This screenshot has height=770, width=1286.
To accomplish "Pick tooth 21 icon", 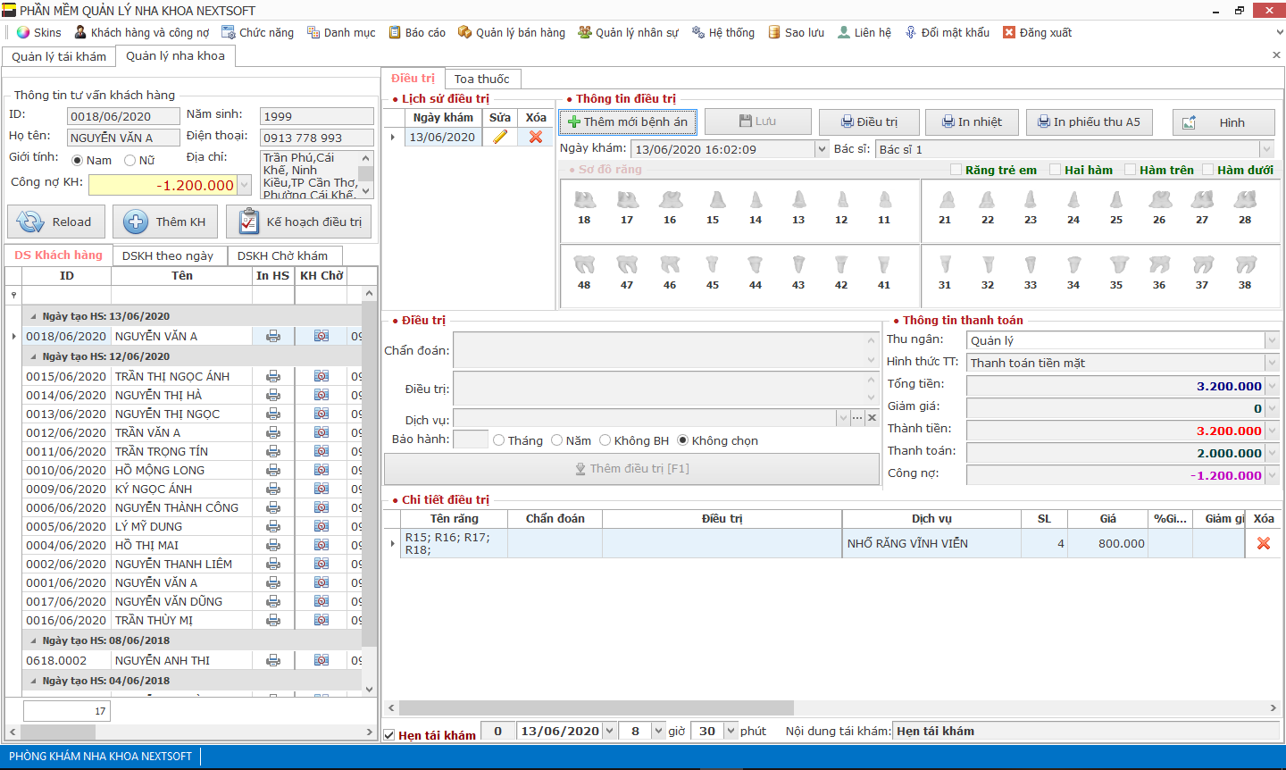I will (x=946, y=200).
